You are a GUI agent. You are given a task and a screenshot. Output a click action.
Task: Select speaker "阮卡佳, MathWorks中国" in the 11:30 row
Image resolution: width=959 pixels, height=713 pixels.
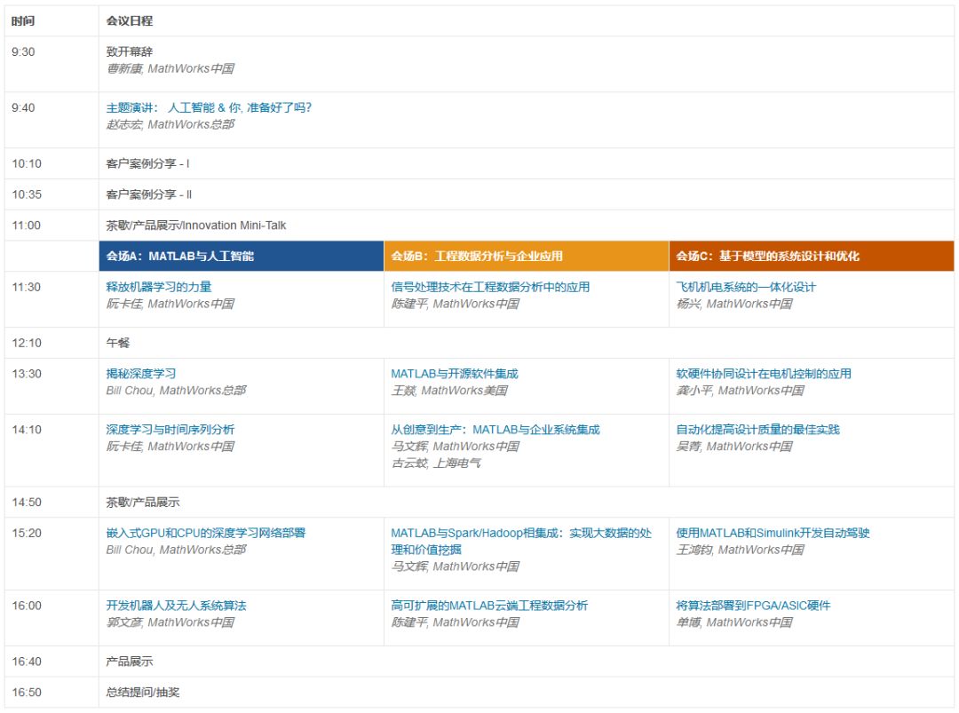(170, 304)
